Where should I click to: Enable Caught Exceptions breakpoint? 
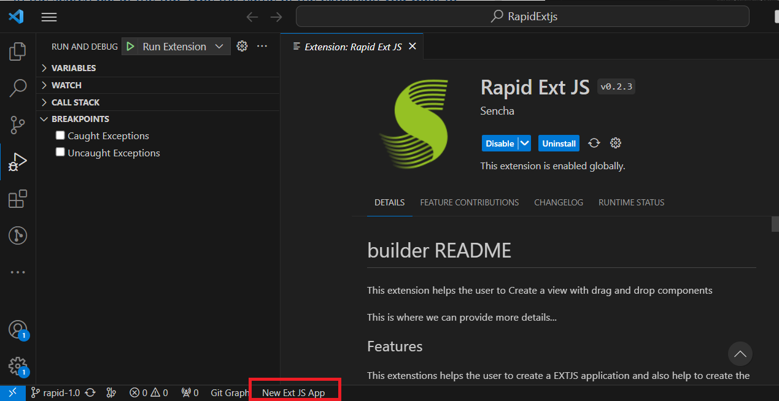point(60,136)
